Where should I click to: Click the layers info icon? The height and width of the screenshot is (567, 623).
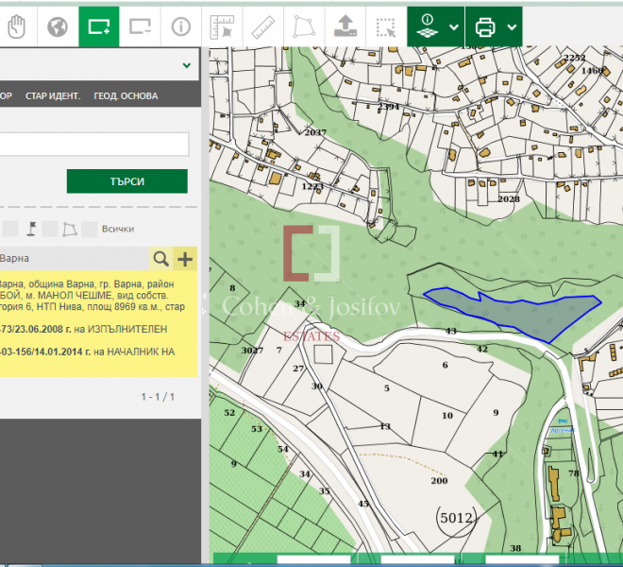pyautogui.click(x=428, y=26)
